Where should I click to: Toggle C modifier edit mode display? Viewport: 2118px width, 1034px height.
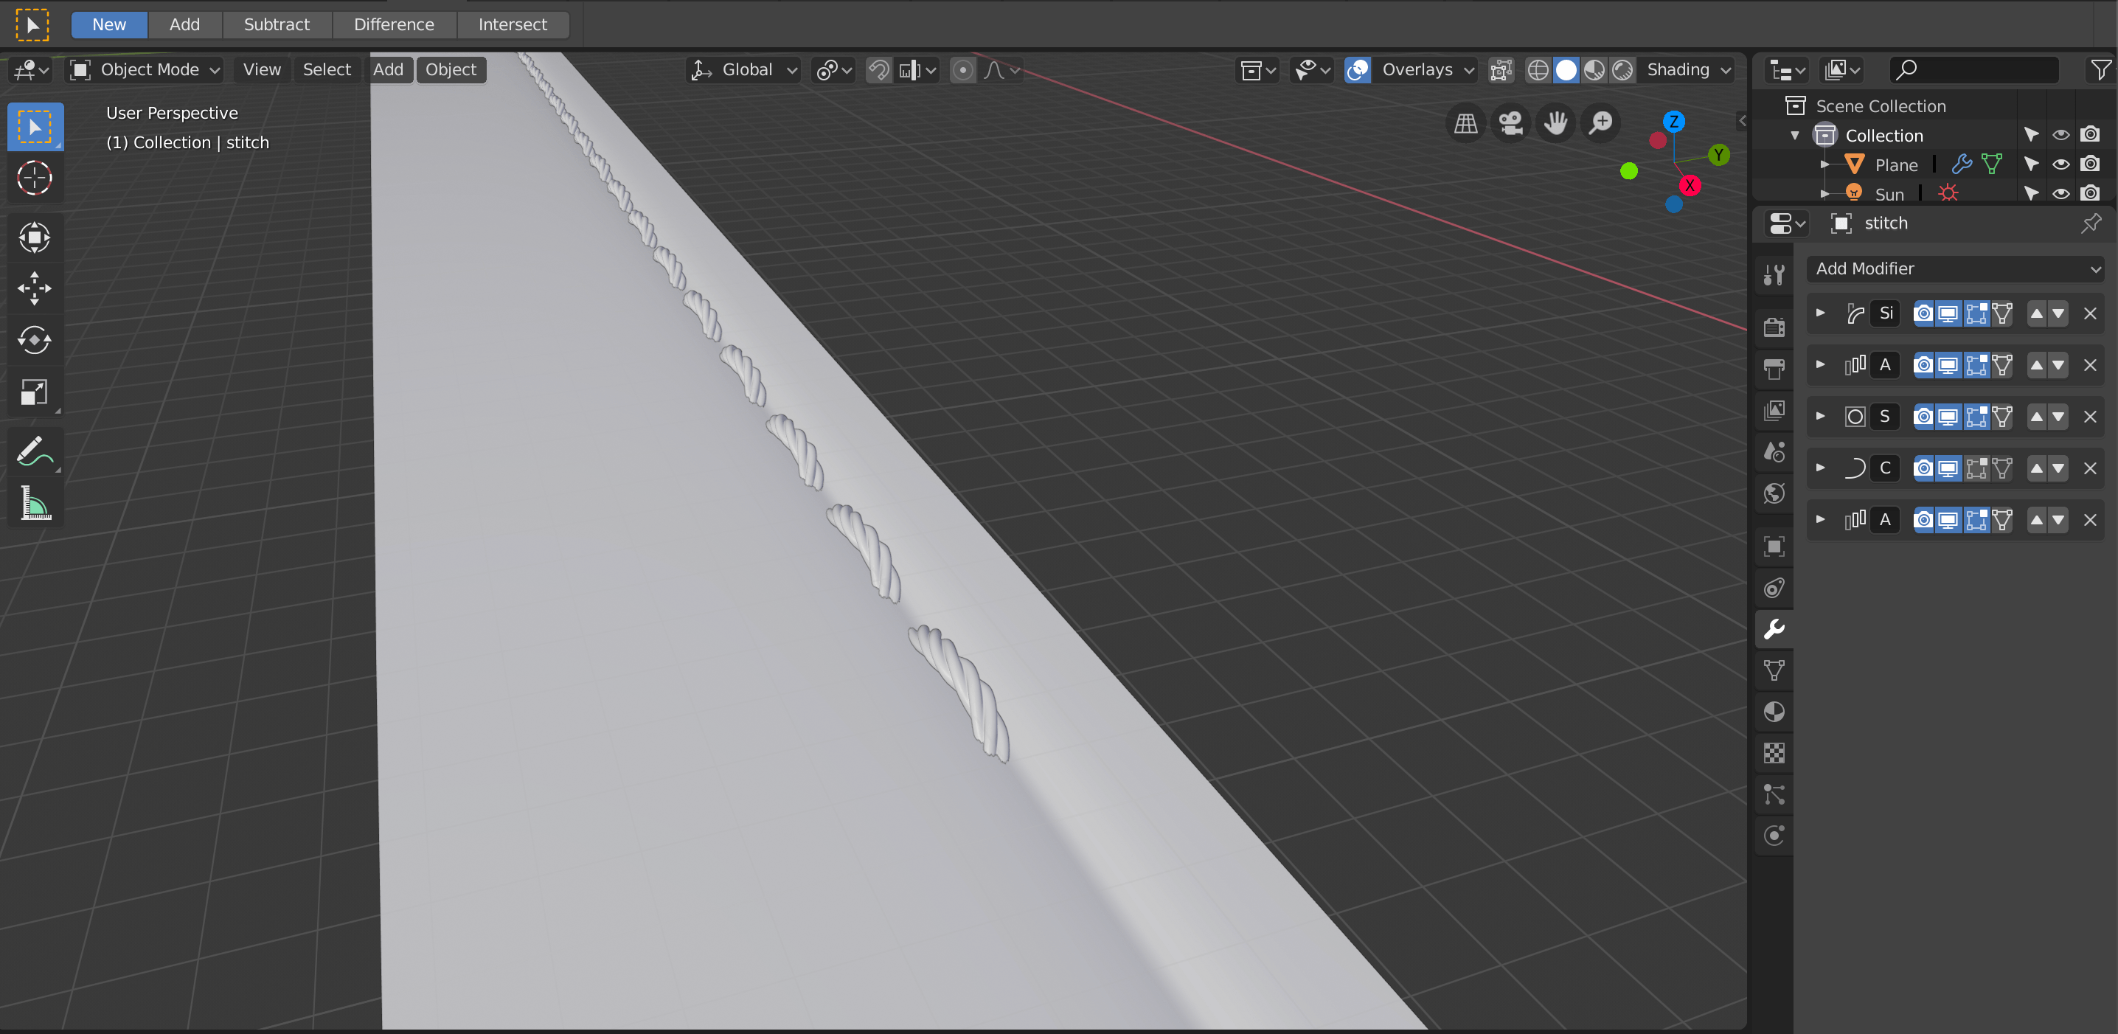(x=1976, y=468)
